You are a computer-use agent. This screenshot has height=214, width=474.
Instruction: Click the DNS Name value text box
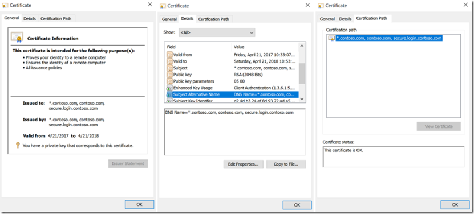tap(235, 132)
